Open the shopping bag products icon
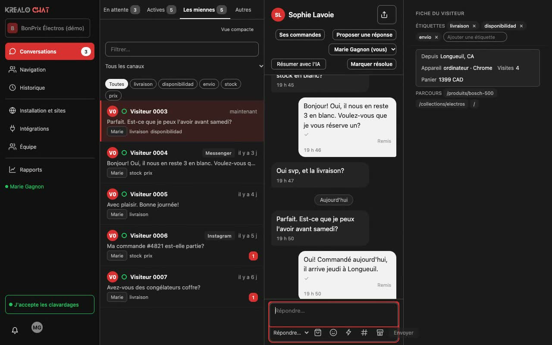Viewport: 552px width, 345px height. pos(318,332)
